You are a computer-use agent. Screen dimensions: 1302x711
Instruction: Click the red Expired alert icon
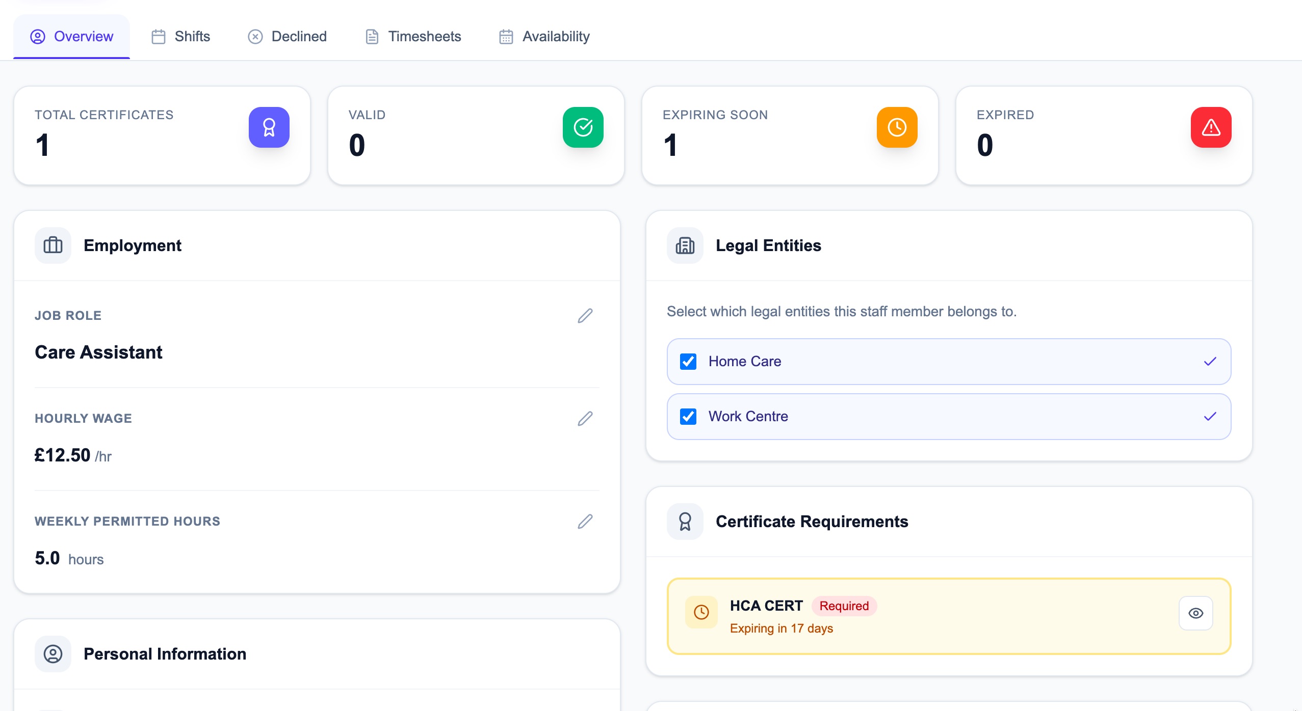coord(1210,127)
